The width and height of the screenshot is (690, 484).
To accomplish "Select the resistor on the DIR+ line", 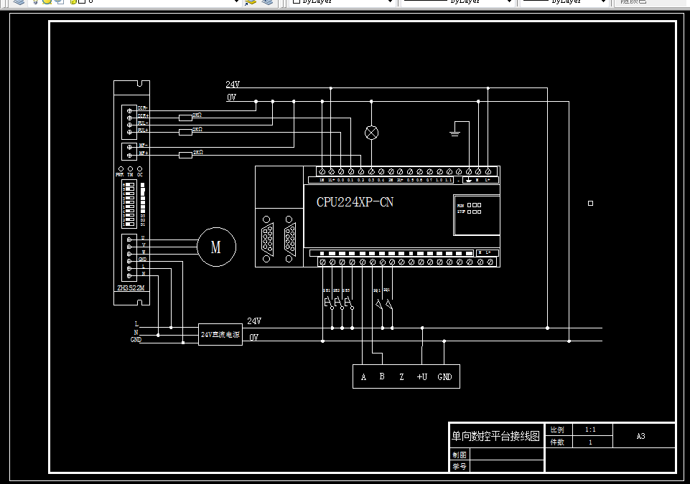I will tap(185, 118).
